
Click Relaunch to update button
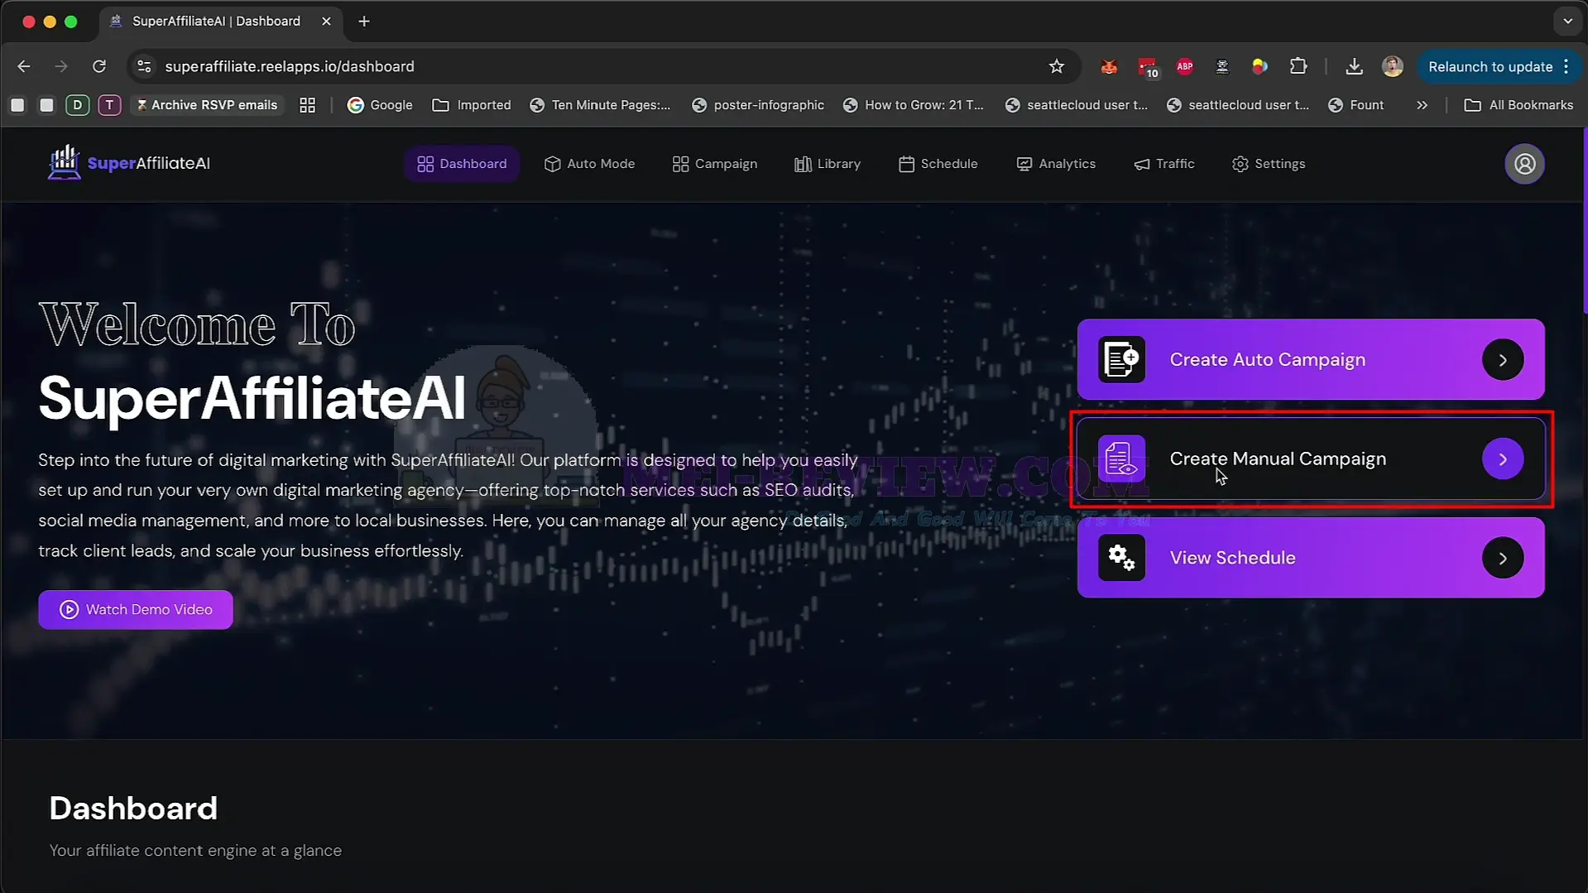pos(1490,66)
